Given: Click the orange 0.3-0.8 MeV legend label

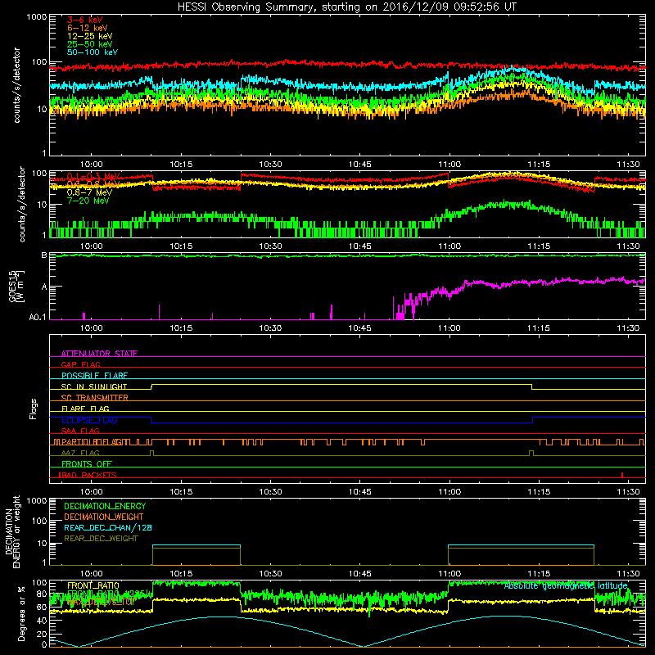Looking at the screenshot, I should (x=93, y=184).
